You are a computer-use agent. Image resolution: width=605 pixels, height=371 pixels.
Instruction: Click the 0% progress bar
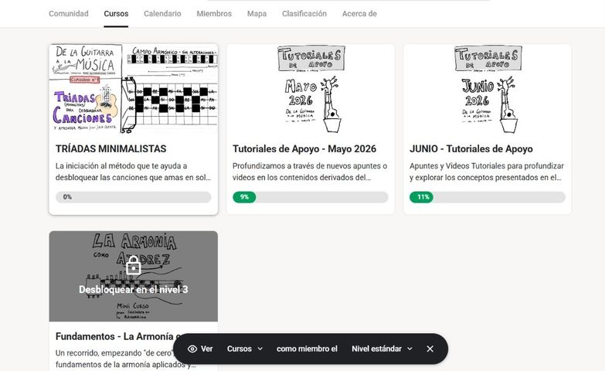[x=134, y=197]
